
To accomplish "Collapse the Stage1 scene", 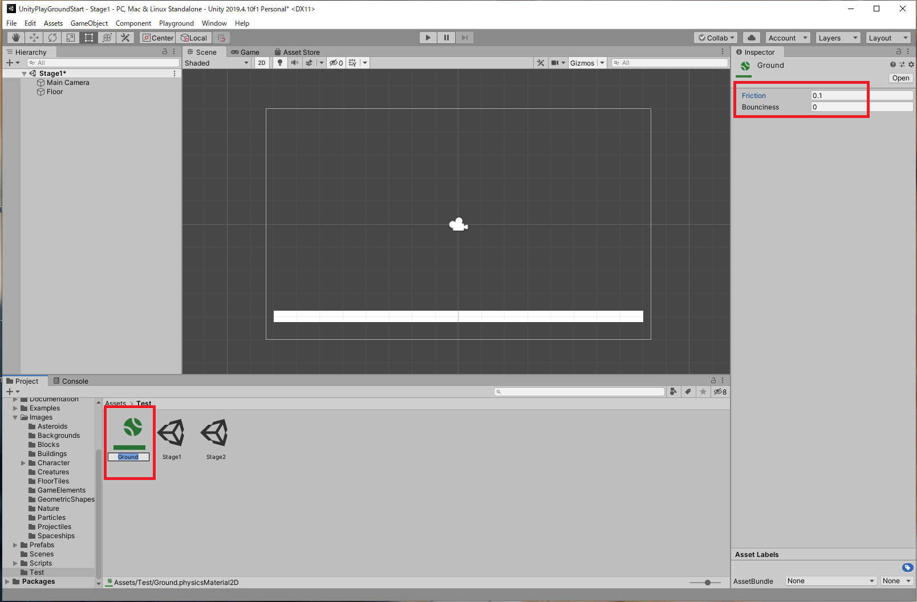I will 24,74.
